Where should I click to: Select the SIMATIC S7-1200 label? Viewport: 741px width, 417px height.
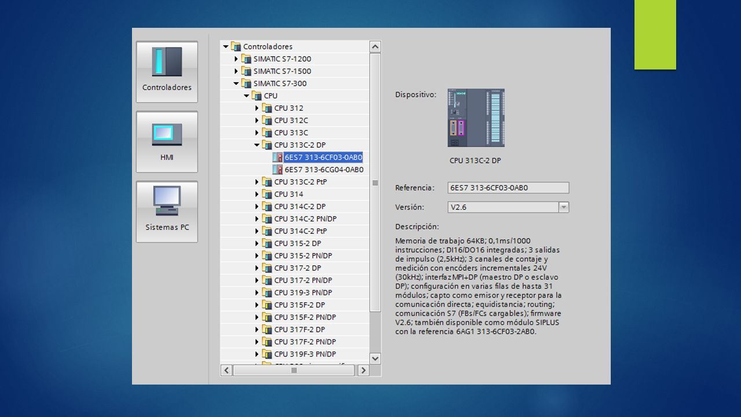tap(282, 58)
